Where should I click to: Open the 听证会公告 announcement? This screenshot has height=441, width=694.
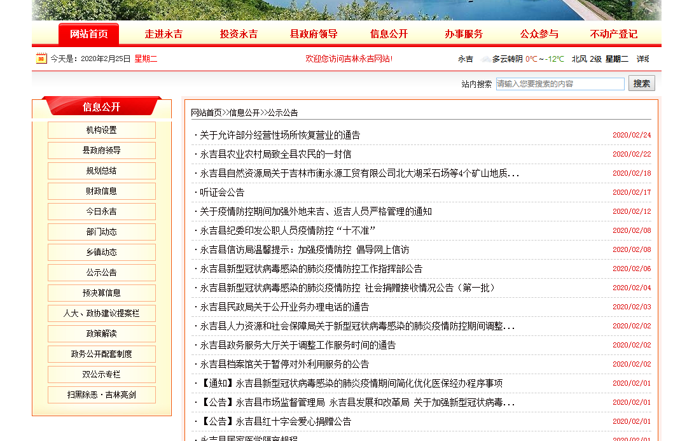pyautogui.click(x=222, y=193)
